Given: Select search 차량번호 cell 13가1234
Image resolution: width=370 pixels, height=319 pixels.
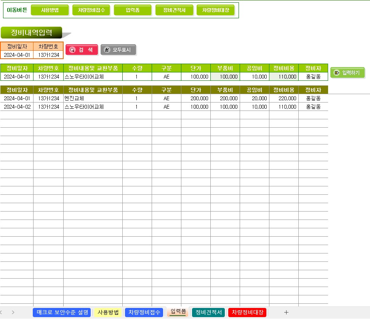Looking at the screenshot, I should pyautogui.click(x=48, y=55).
